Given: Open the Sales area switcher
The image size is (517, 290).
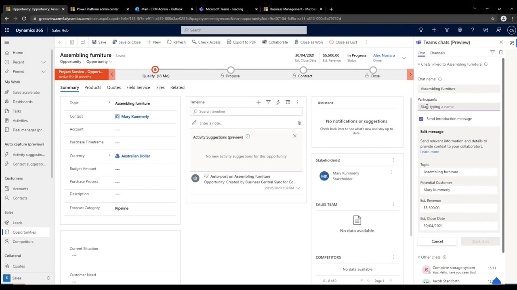Looking at the screenshot, I should coord(27,278).
